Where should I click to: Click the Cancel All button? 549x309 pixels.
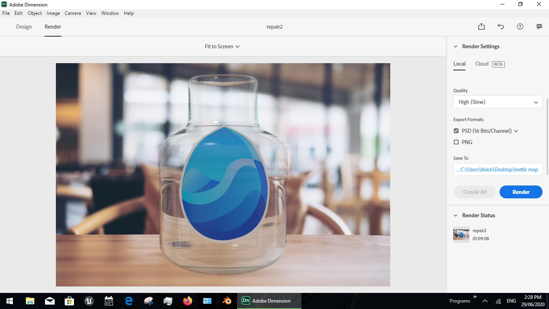click(475, 192)
